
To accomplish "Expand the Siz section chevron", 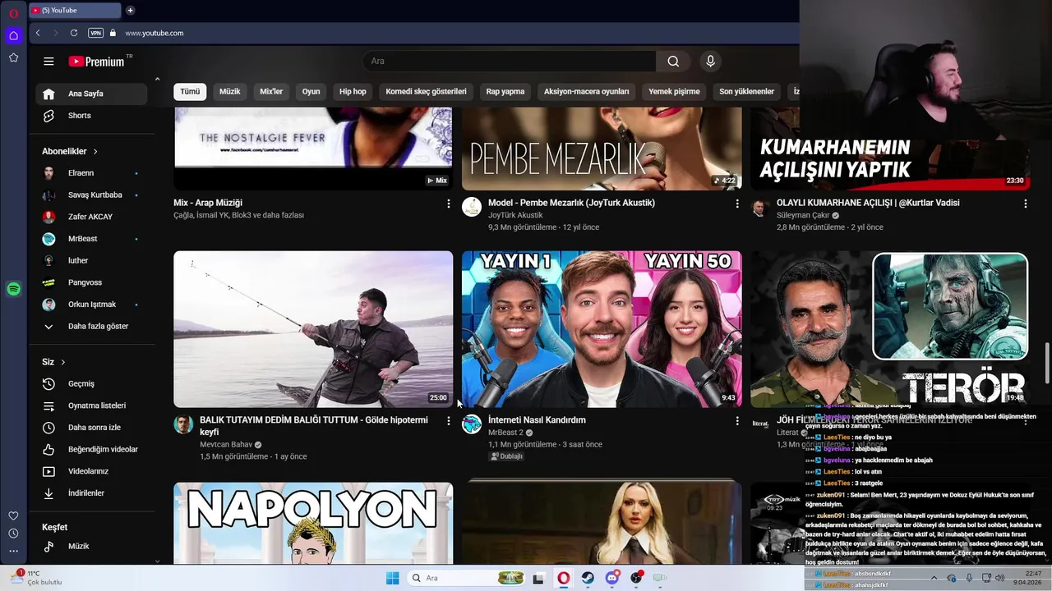I will (62, 362).
